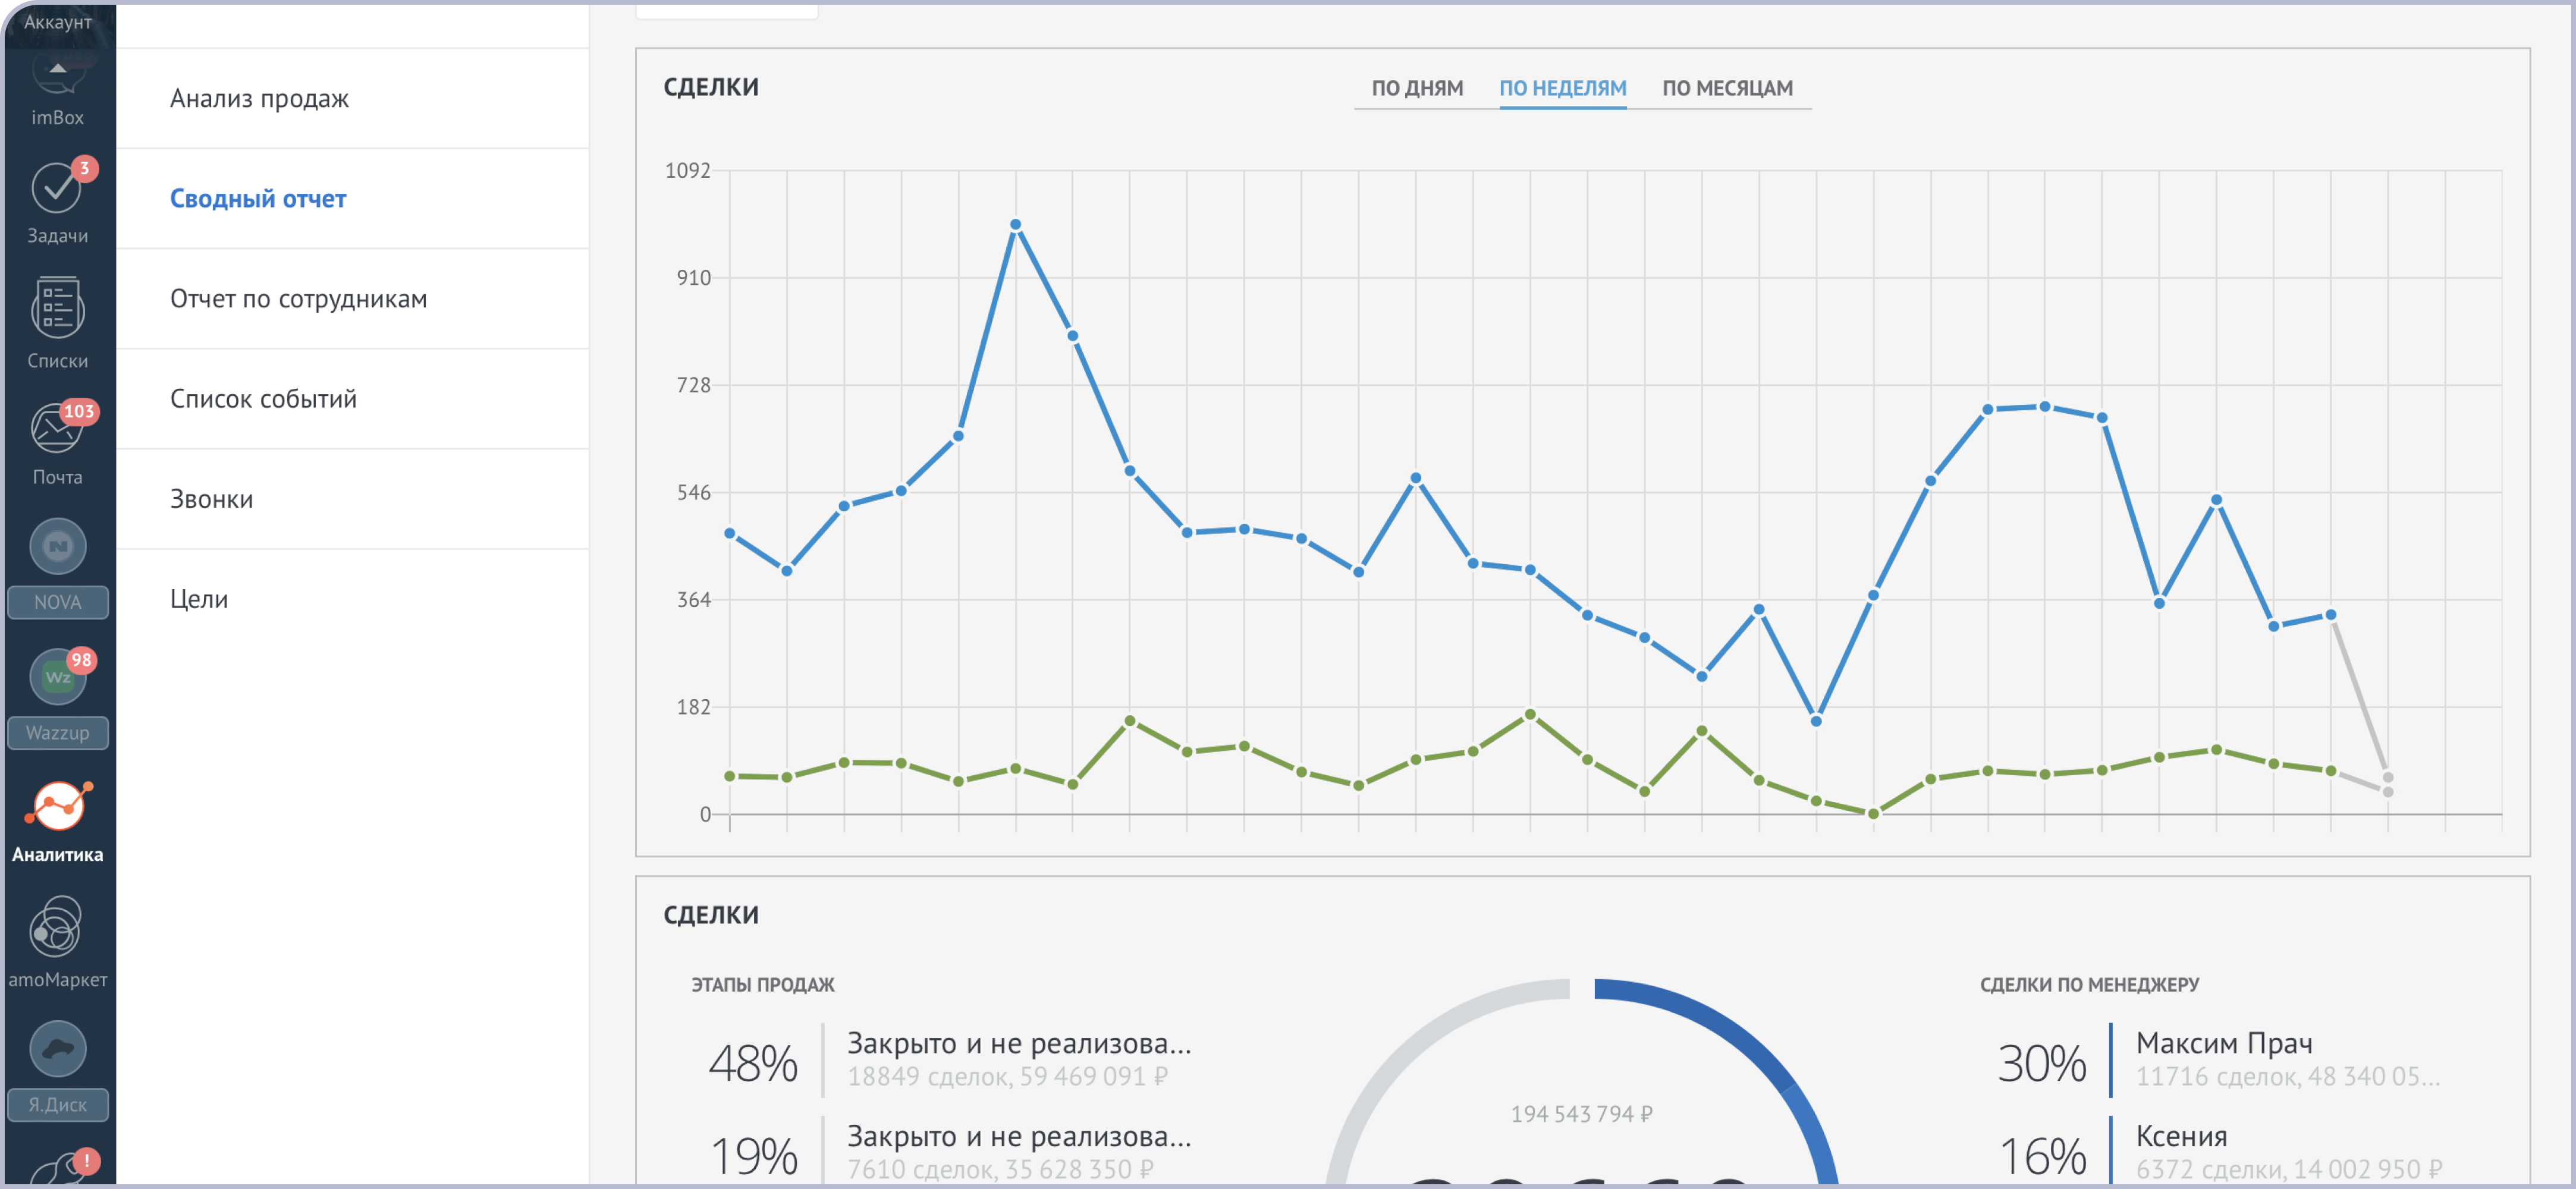Viewport: 2576px width, 1189px height.
Task: Click the NOVA widget icon
Action: 57,547
